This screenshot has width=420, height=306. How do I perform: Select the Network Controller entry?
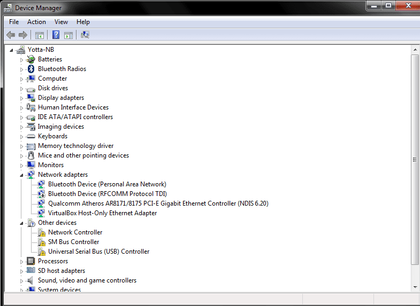click(75, 232)
